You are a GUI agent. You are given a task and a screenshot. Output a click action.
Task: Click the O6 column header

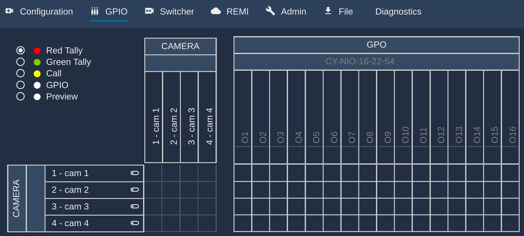pos(332,117)
